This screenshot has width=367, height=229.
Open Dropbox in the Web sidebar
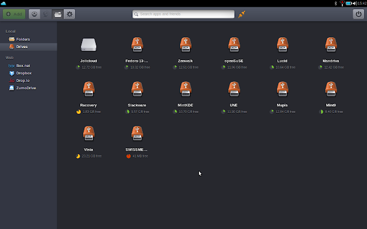[x=24, y=73]
